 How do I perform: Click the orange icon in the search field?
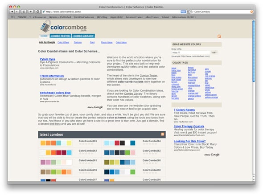pyautogui.click(x=251, y=12)
